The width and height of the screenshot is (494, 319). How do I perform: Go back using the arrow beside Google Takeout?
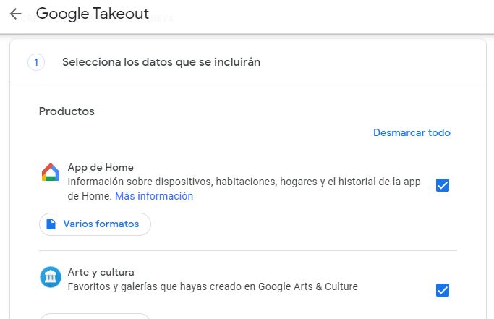pos(15,14)
